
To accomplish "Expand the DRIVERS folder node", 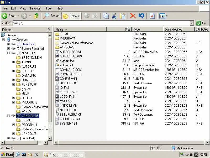I will 13,80.
